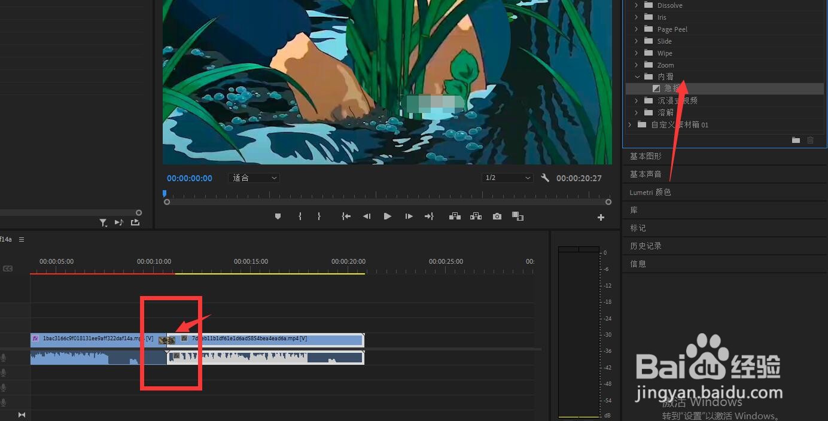Viewport: 828px width, 421px height.
Task: Open the 库 panel
Action: [x=634, y=210]
